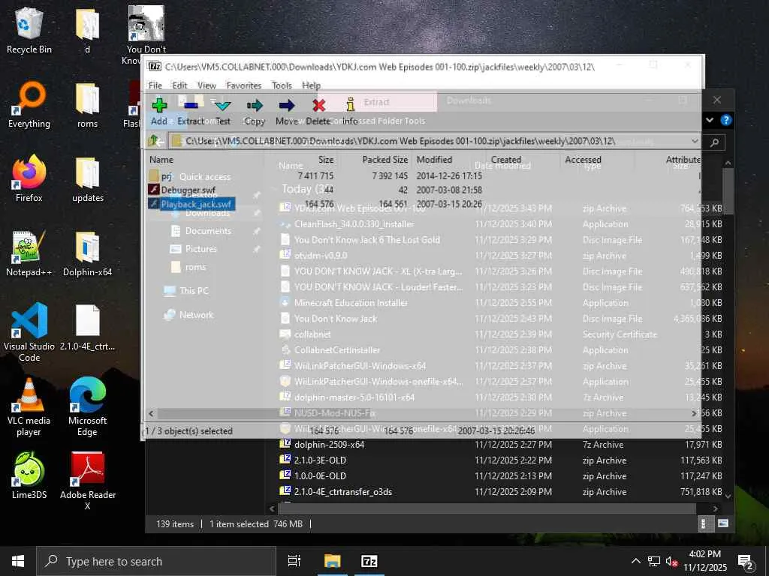Viewport: 769px width, 576px height.
Task: Select the Notepad++ desktop shortcut
Action: point(29,253)
